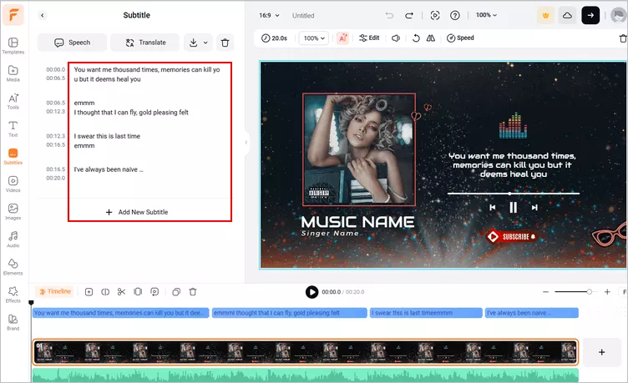Edit the Untitled project name
Screen dimensions: 628x383
coord(303,16)
